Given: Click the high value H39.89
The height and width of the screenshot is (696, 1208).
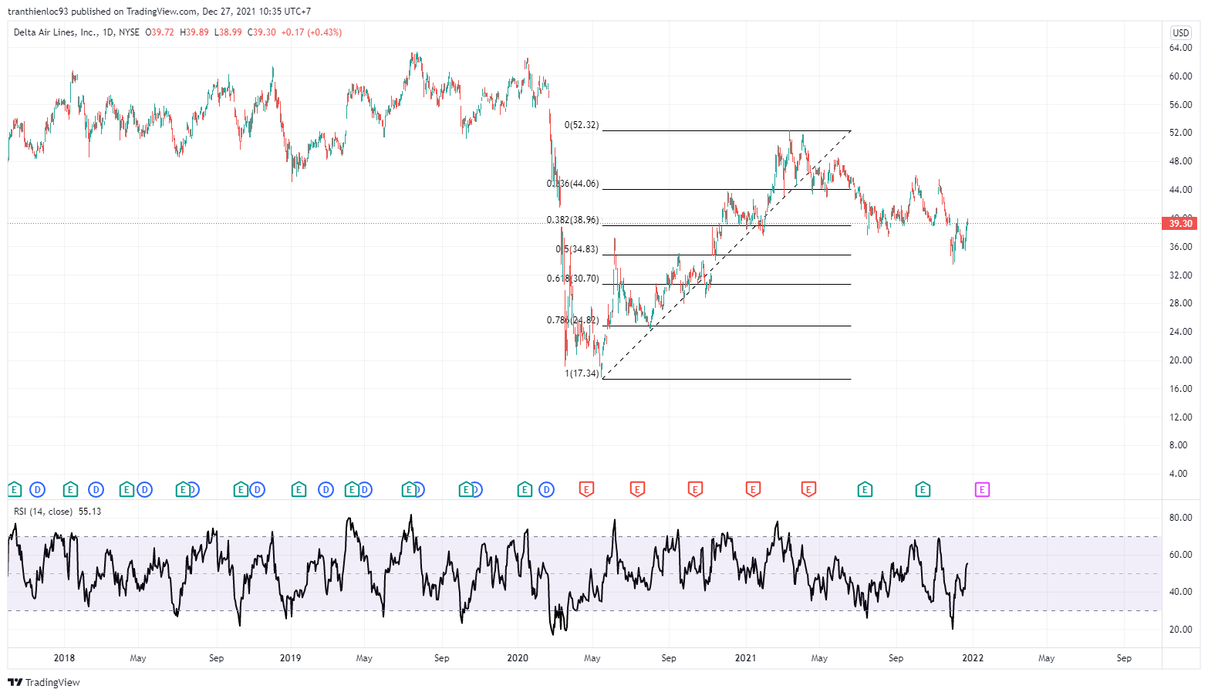Looking at the screenshot, I should (x=194, y=32).
